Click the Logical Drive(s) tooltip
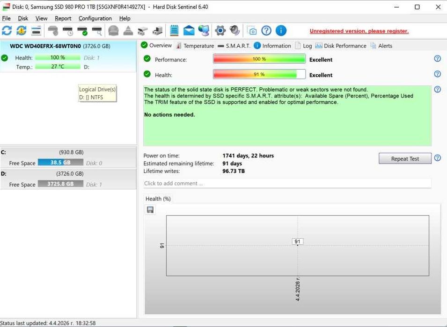This screenshot has height=327, width=447. coord(97,93)
